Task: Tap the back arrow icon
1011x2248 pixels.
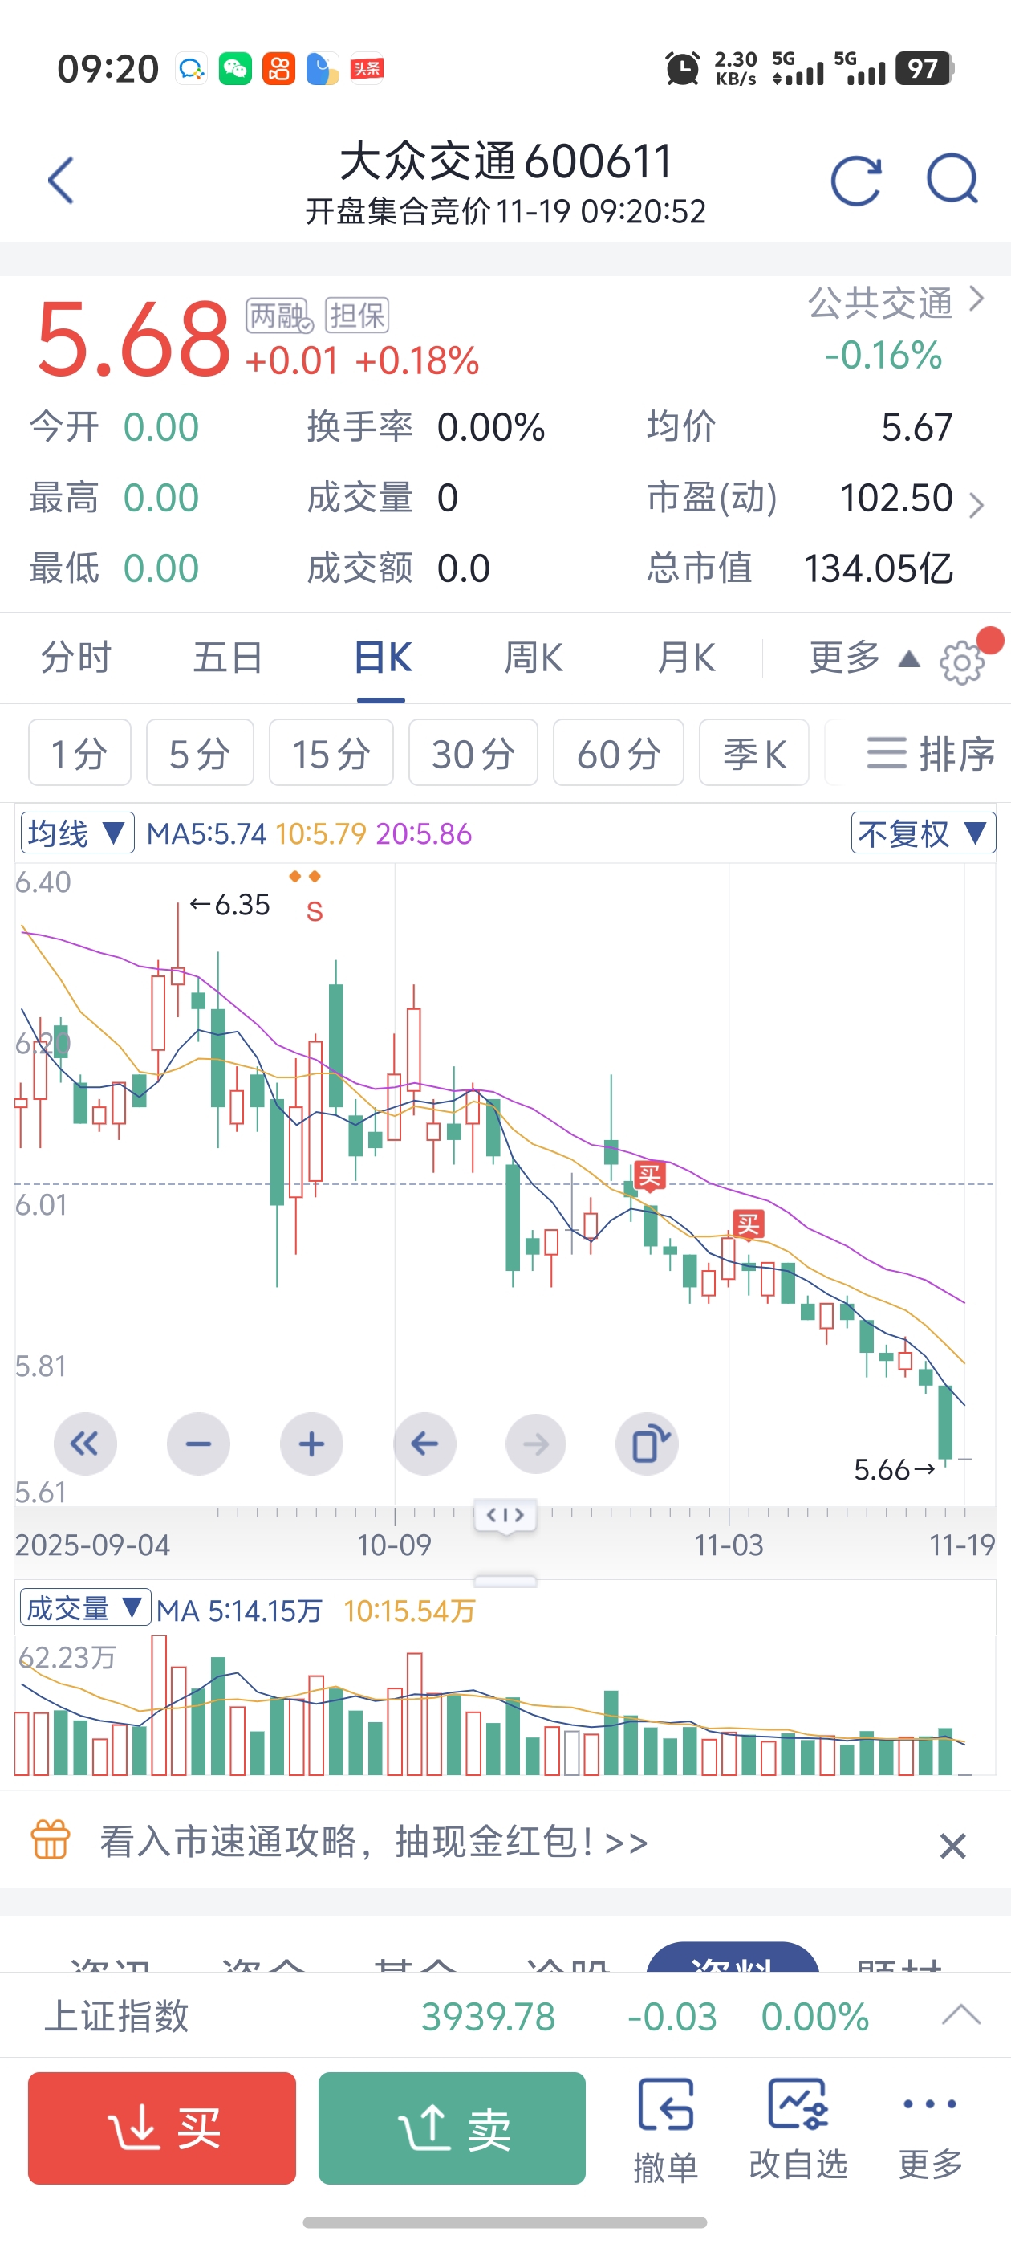Action: coord(60,181)
